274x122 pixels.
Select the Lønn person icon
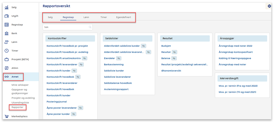pyautogui.click(x=7, y=42)
